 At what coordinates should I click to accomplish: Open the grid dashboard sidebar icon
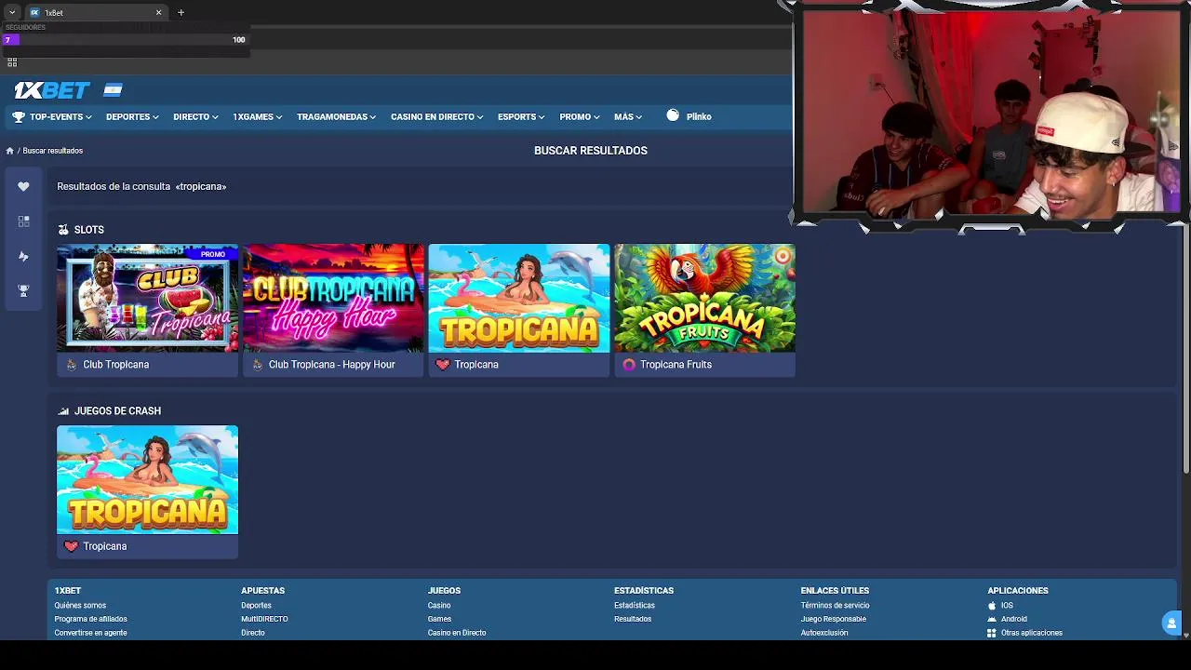coord(23,221)
